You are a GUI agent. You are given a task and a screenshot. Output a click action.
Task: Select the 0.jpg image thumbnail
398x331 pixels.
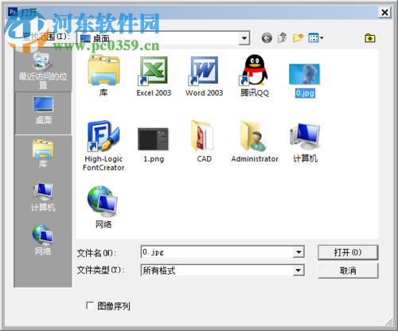click(305, 74)
